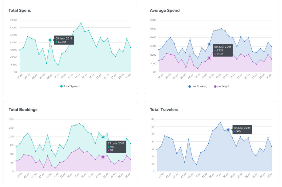Click the 24 July 2019 bookings tooltip
Image resolution: width=282 pixels, height=187 pixels.
point(116,147)
